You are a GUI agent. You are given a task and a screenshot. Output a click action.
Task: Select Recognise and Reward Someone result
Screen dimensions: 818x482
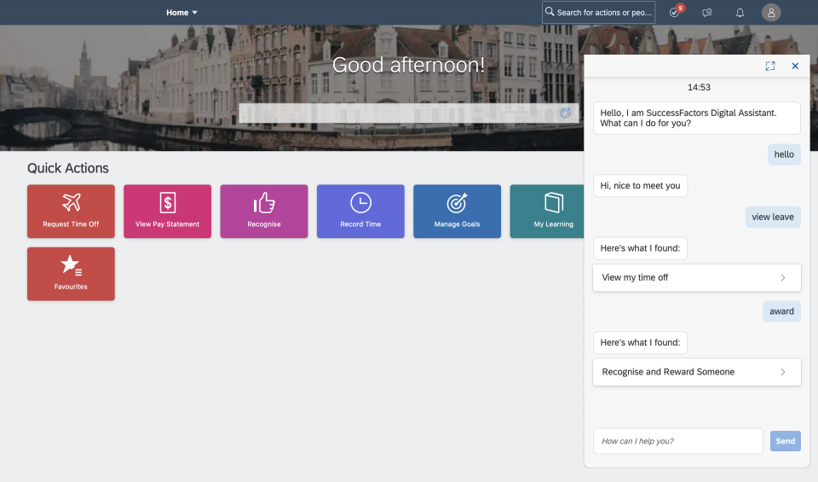pos(696,372)
